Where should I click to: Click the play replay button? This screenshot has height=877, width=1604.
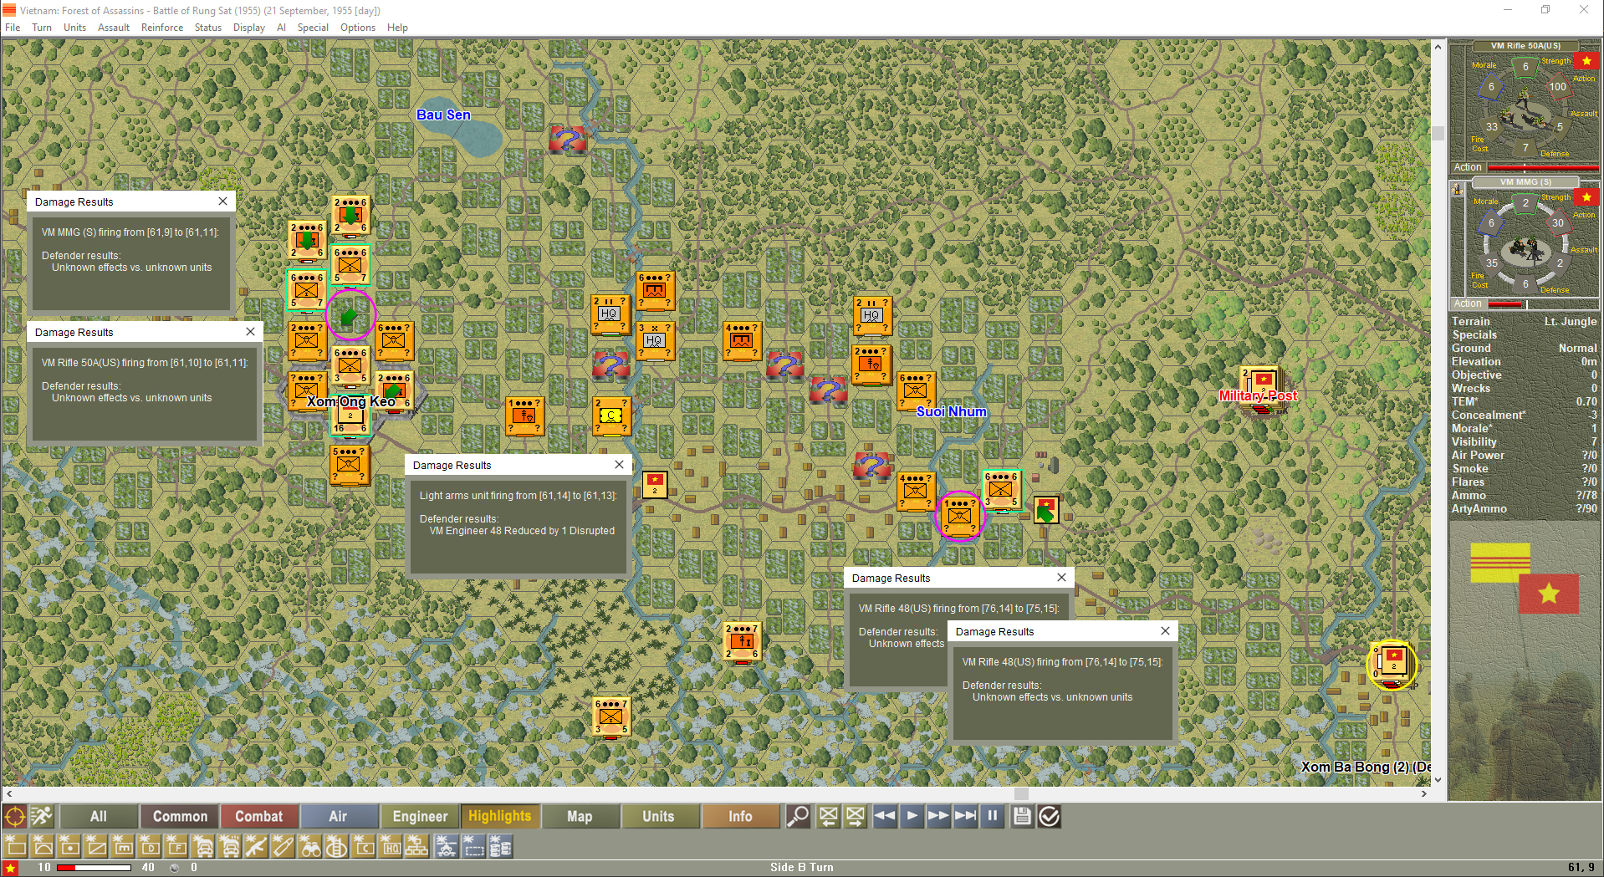(912, 816)
